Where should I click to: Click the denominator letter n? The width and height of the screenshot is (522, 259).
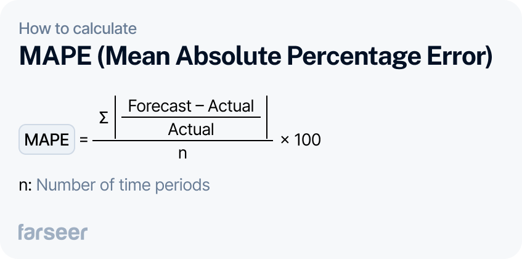(x=182, y=154)
